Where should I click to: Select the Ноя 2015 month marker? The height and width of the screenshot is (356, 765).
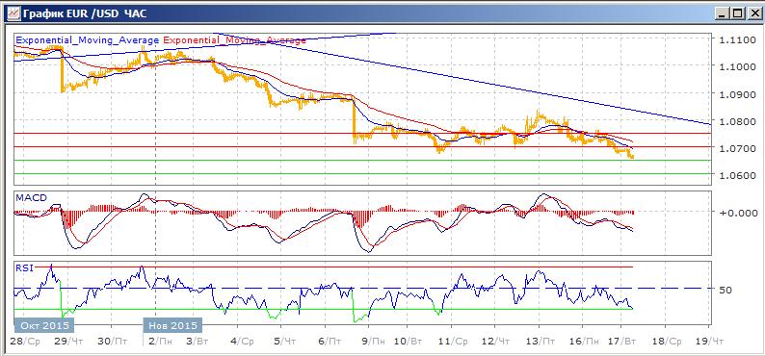172,325
